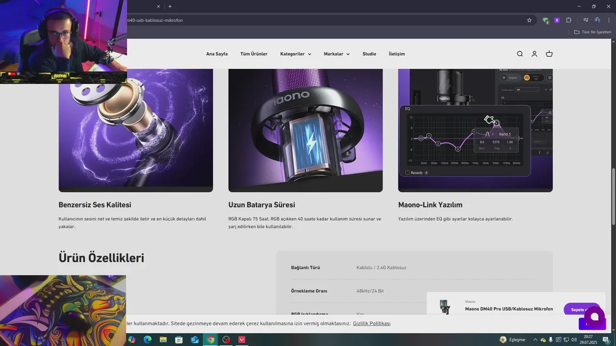The image size is (616, 346).
Task: Click the 48kHz/24 Bit value
Action: pos(370,291)
